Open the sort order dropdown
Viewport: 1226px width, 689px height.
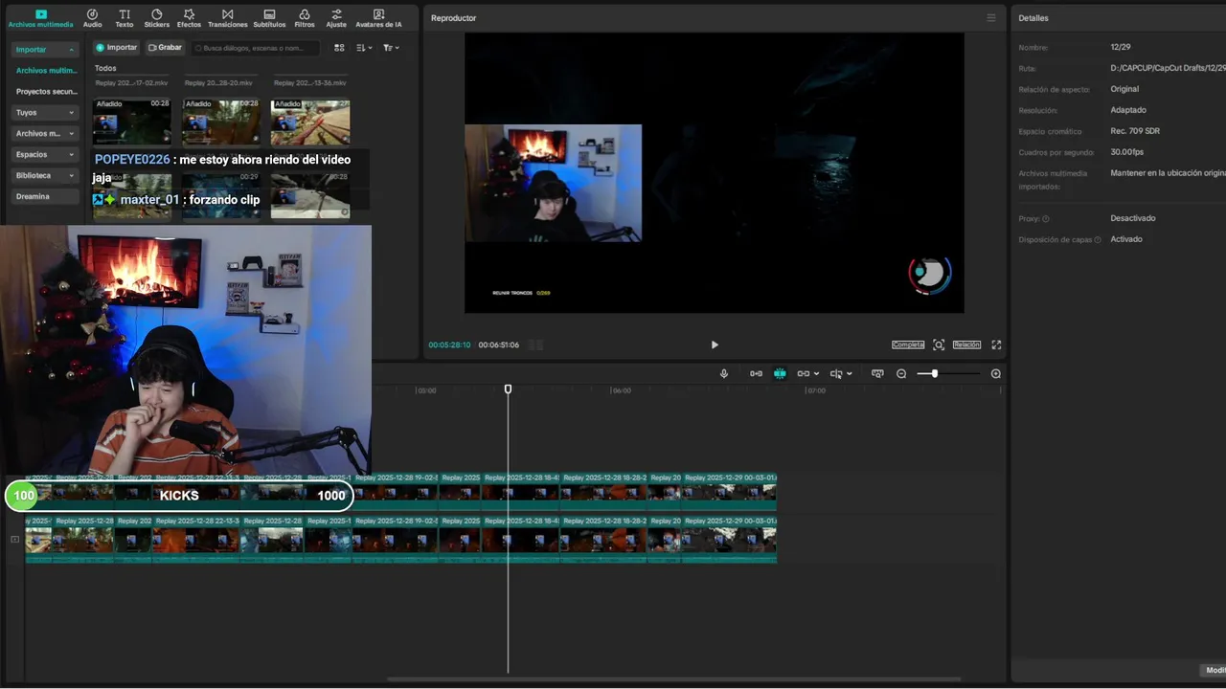[x=364, y=47]
